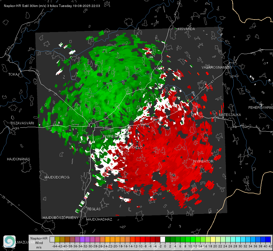
Task: Select the light gray first legend swatch
Action: 52,239
